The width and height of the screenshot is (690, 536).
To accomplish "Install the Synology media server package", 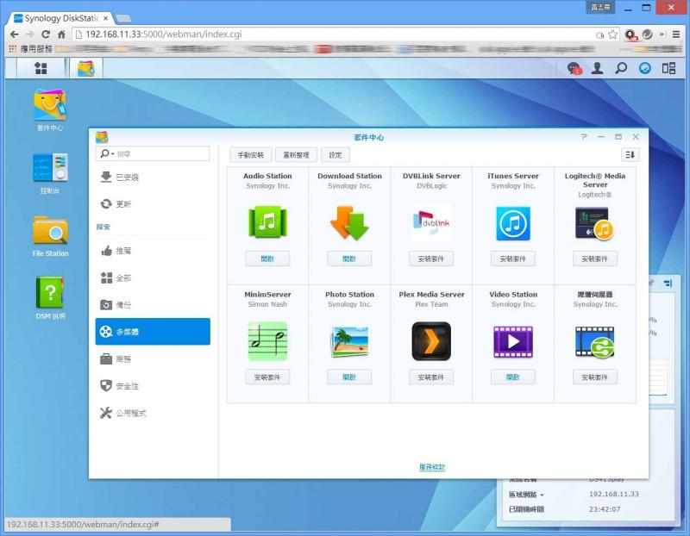I will (x=595, y=377).
